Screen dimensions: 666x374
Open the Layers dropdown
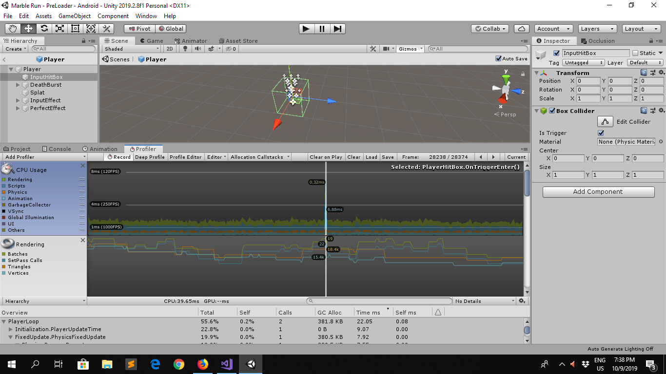point(597,29)
